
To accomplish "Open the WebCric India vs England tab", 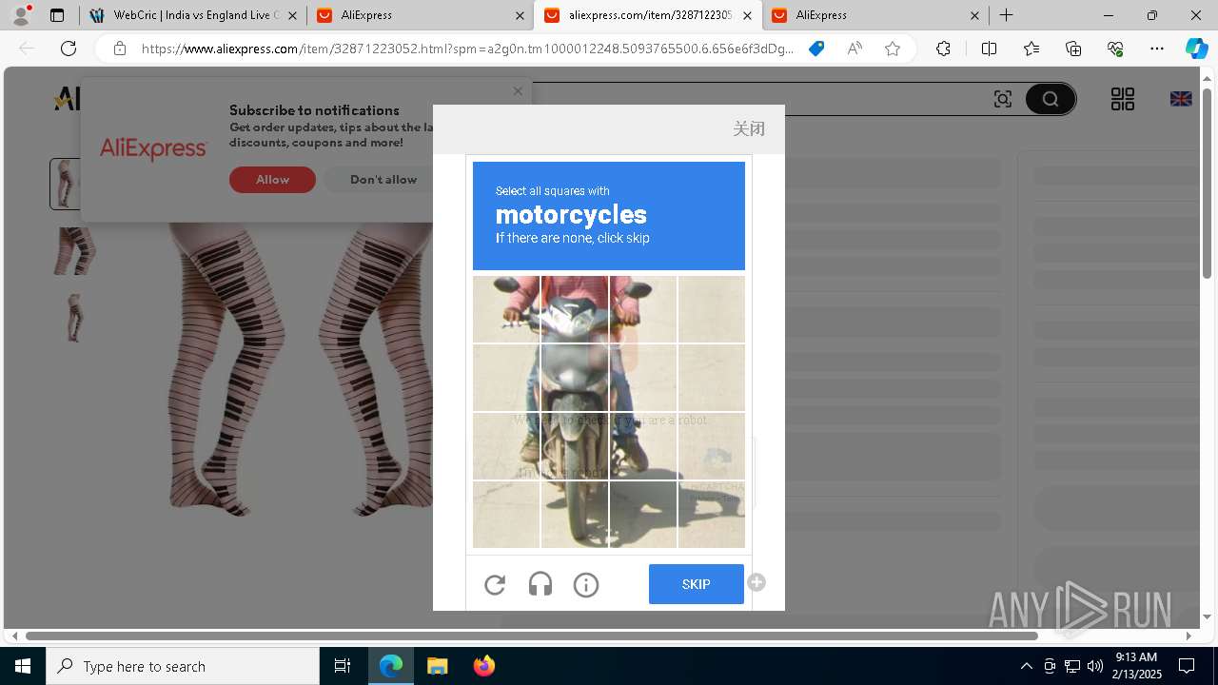I will point(193,15).
